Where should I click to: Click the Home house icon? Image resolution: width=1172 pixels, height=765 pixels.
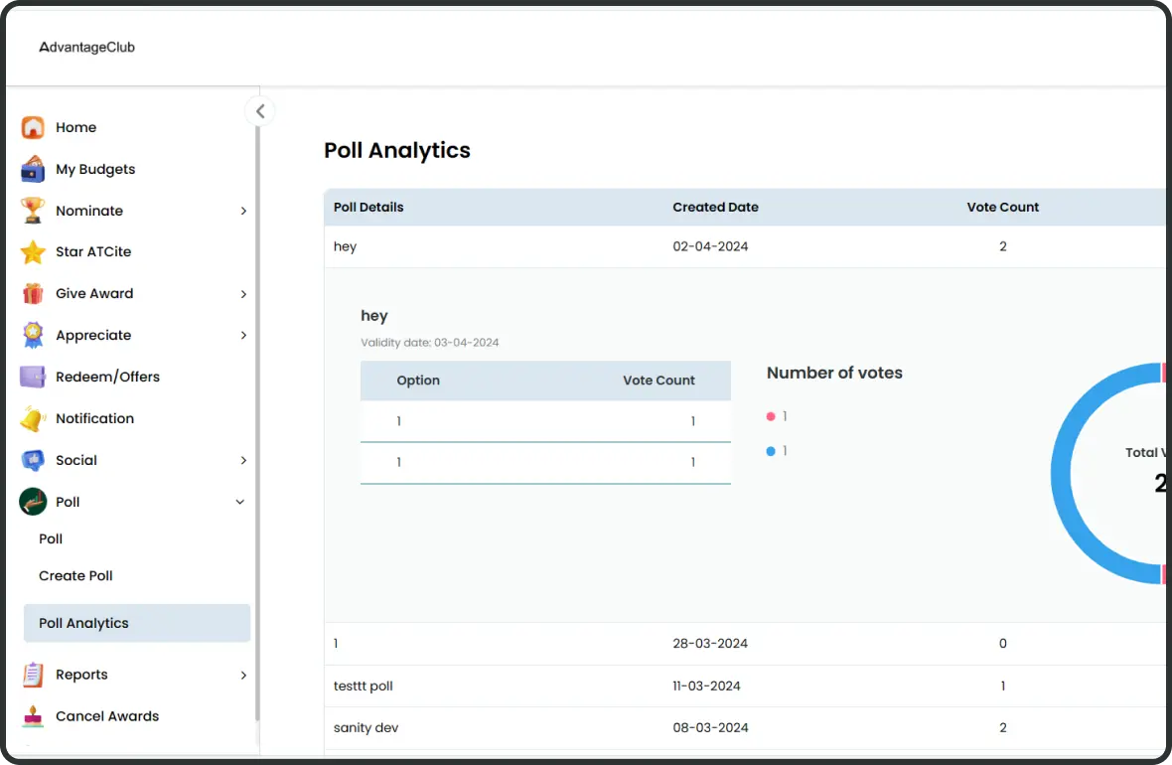(33, 127)
